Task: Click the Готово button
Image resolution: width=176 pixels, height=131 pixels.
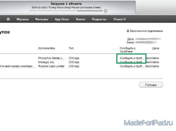Action: (x=151, y=85)
